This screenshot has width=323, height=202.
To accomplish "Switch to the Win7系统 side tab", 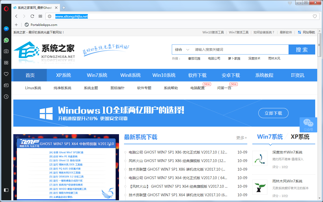I will point(270,137).
